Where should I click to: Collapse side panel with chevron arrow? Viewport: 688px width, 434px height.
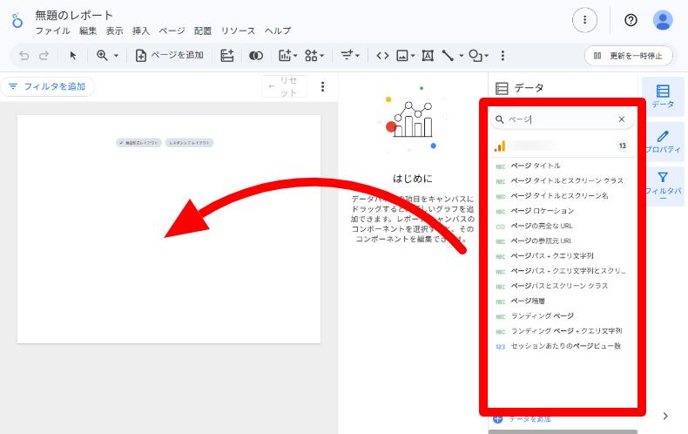coord(665,416)
